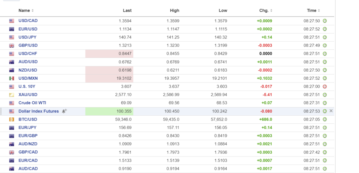Open the AUD/CAD pair link
This screenshot has height=173, width=359.
(x=28, y=168)
